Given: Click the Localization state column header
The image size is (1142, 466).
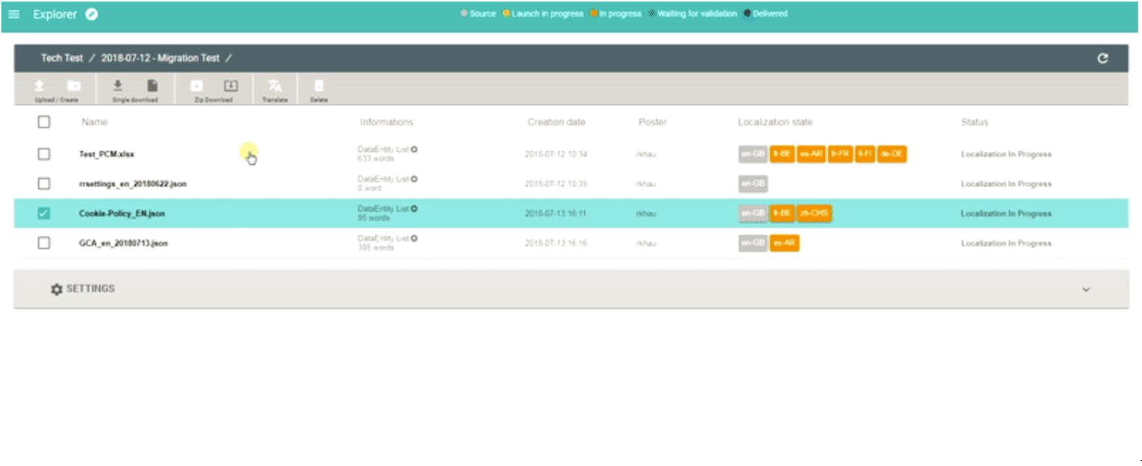Looking at the screenshot, I should point(775,122).
